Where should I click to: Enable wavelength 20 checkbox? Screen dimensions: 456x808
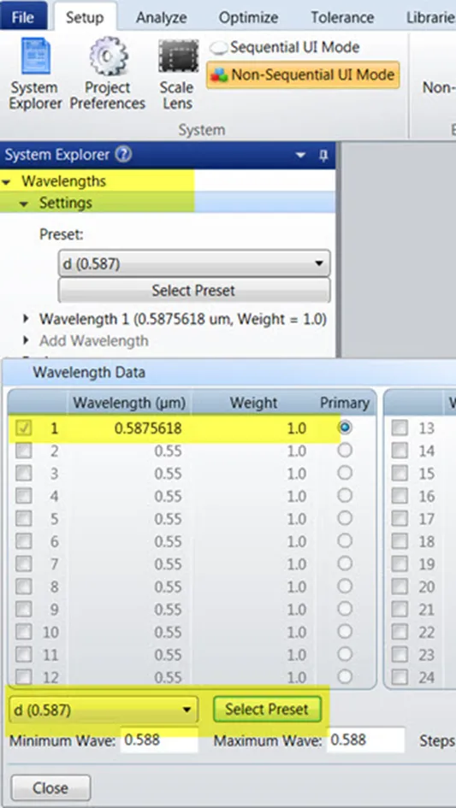pyautogui.click(x=400, y=587)
